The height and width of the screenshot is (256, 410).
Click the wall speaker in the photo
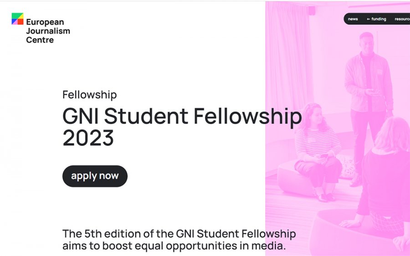(x=312, y=10)
